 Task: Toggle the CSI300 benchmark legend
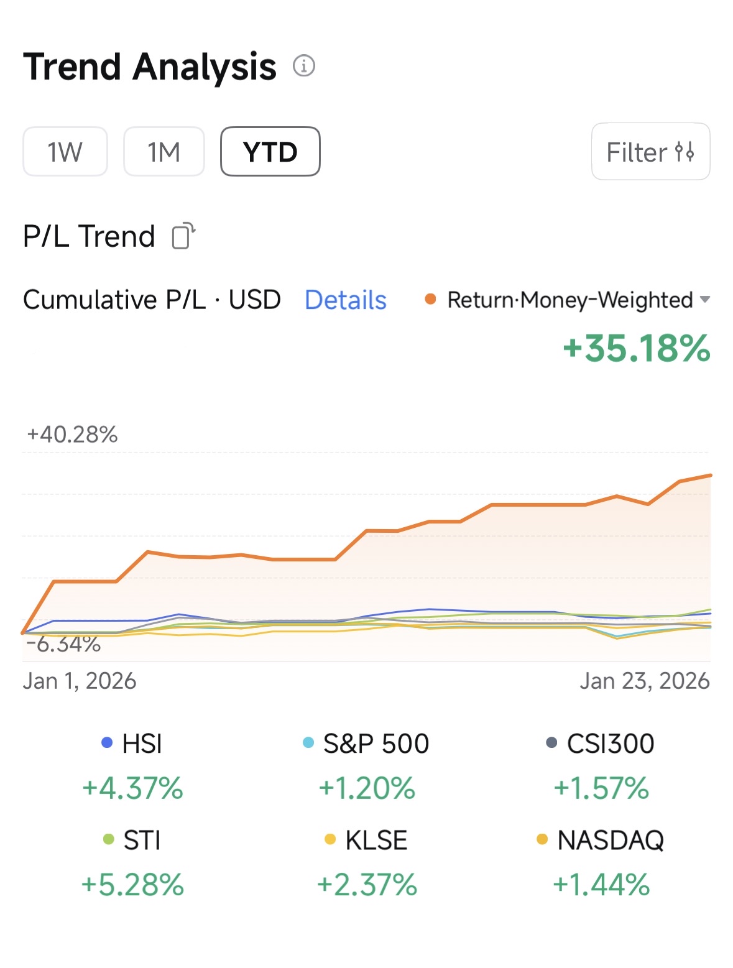(601, 744)
